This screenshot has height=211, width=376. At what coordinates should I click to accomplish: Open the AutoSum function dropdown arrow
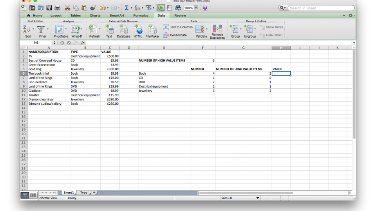click(x=132, y=8)
